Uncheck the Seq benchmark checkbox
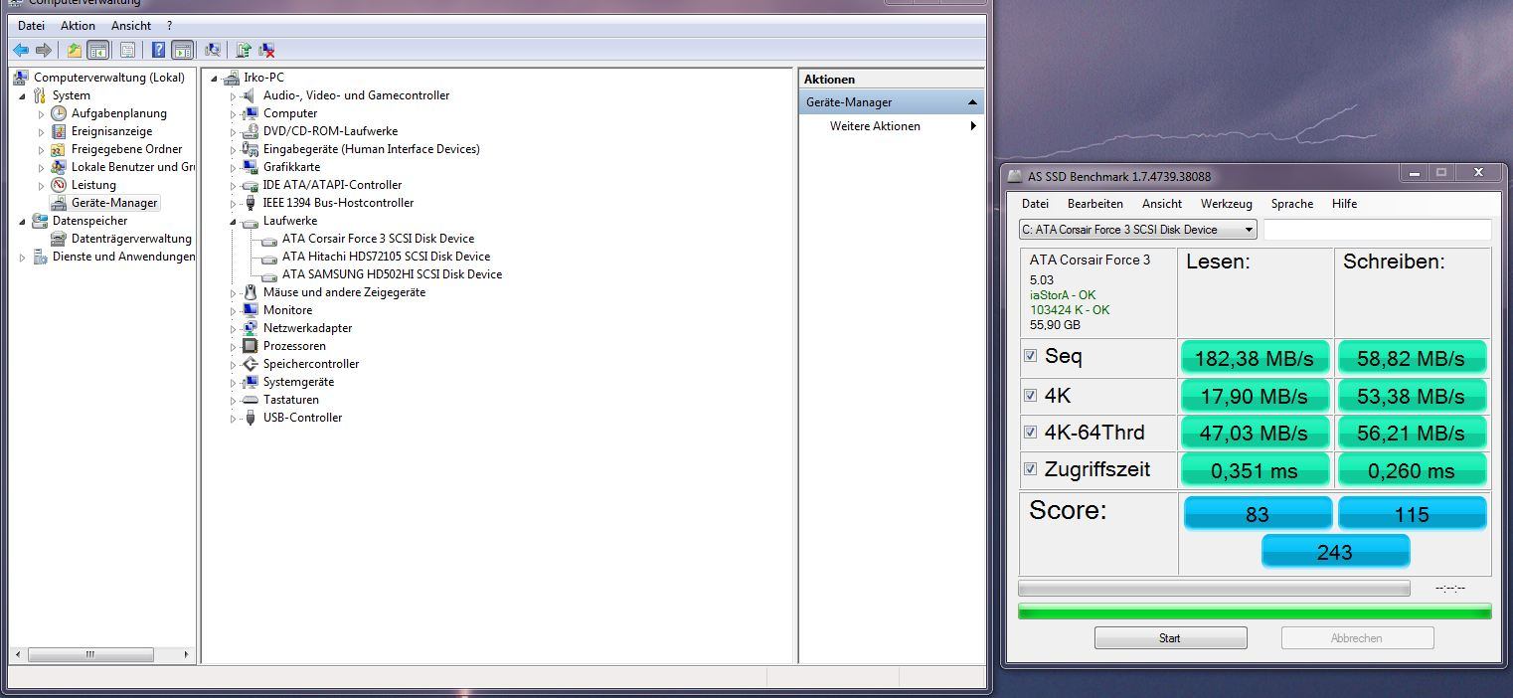 pos(1031,356)
